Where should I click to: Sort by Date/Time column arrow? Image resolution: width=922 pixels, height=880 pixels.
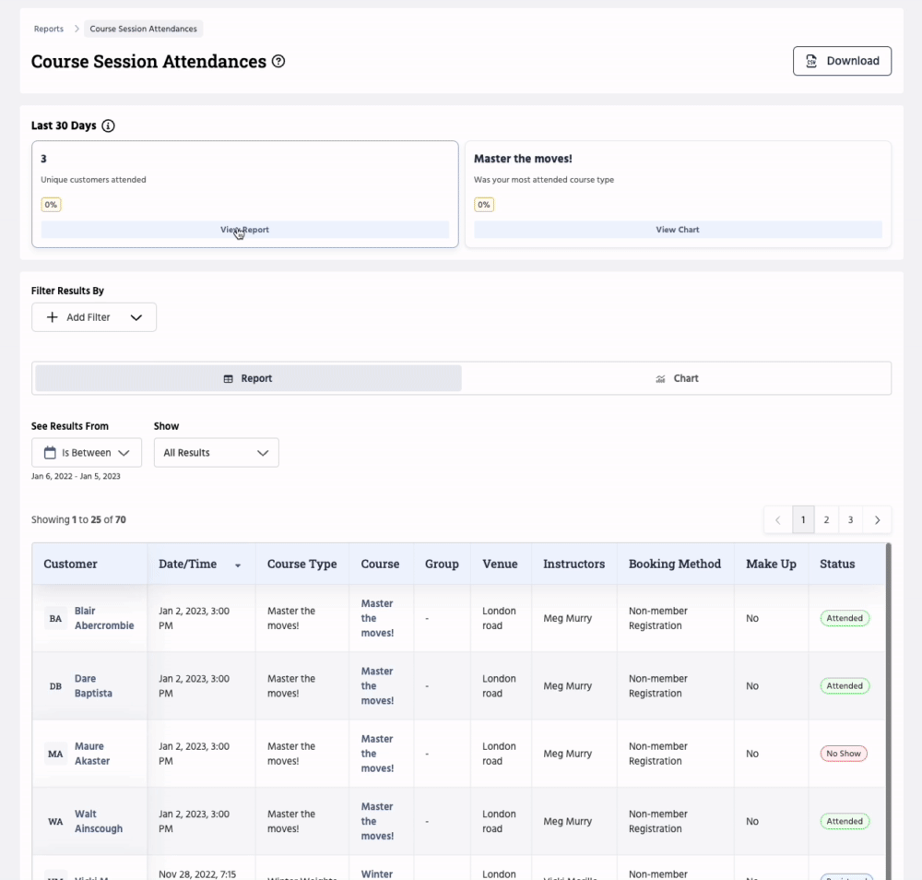coord(238,565)
